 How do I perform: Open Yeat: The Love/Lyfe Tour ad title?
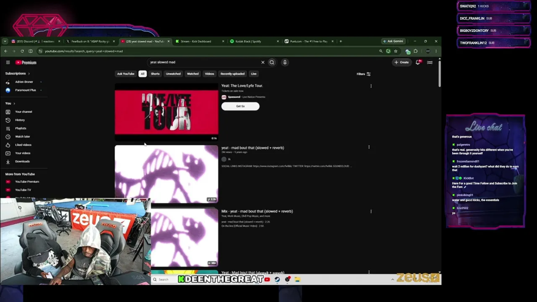click(242, 86)
